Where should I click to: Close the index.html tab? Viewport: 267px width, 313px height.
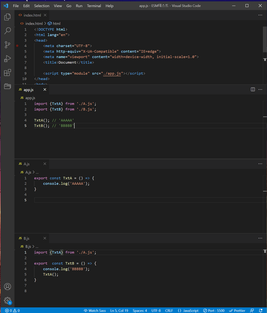pos(45,15)
